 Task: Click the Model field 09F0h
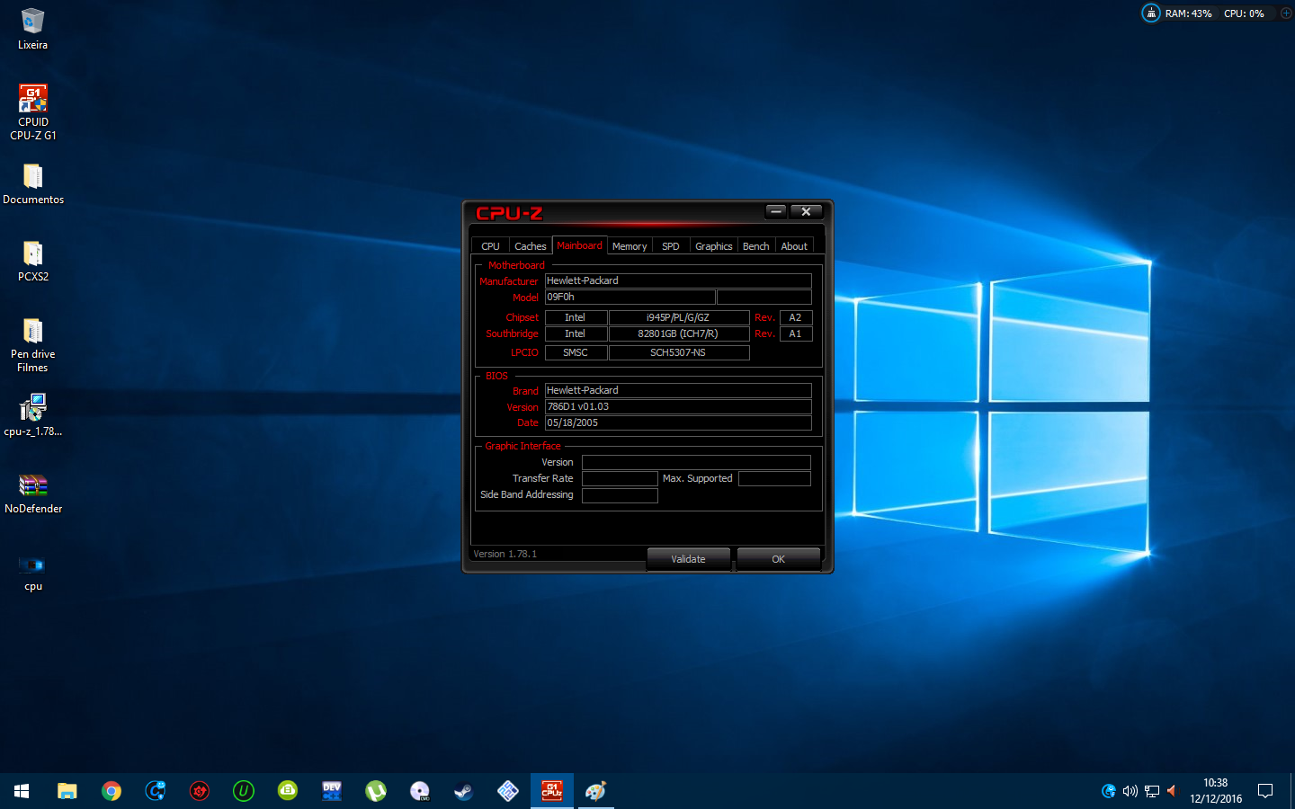point(630,297)
